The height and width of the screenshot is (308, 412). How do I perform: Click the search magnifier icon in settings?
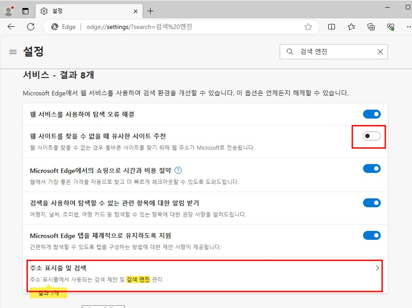pyautogui.click(x=290, y=52)
